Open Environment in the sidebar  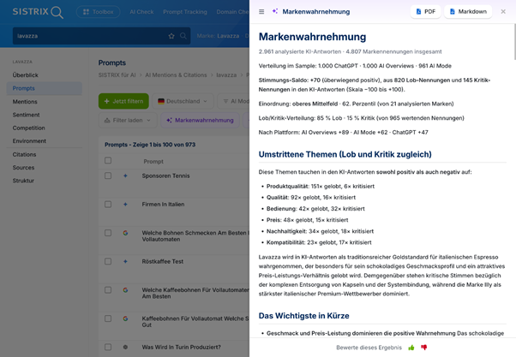[x=29, y=140]
